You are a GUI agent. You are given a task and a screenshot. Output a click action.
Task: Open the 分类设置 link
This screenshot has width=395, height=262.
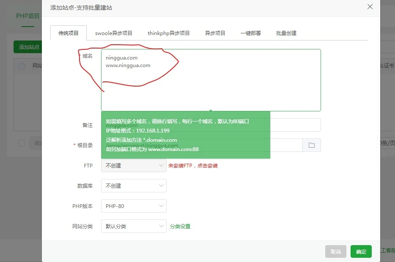pos(180,227)
